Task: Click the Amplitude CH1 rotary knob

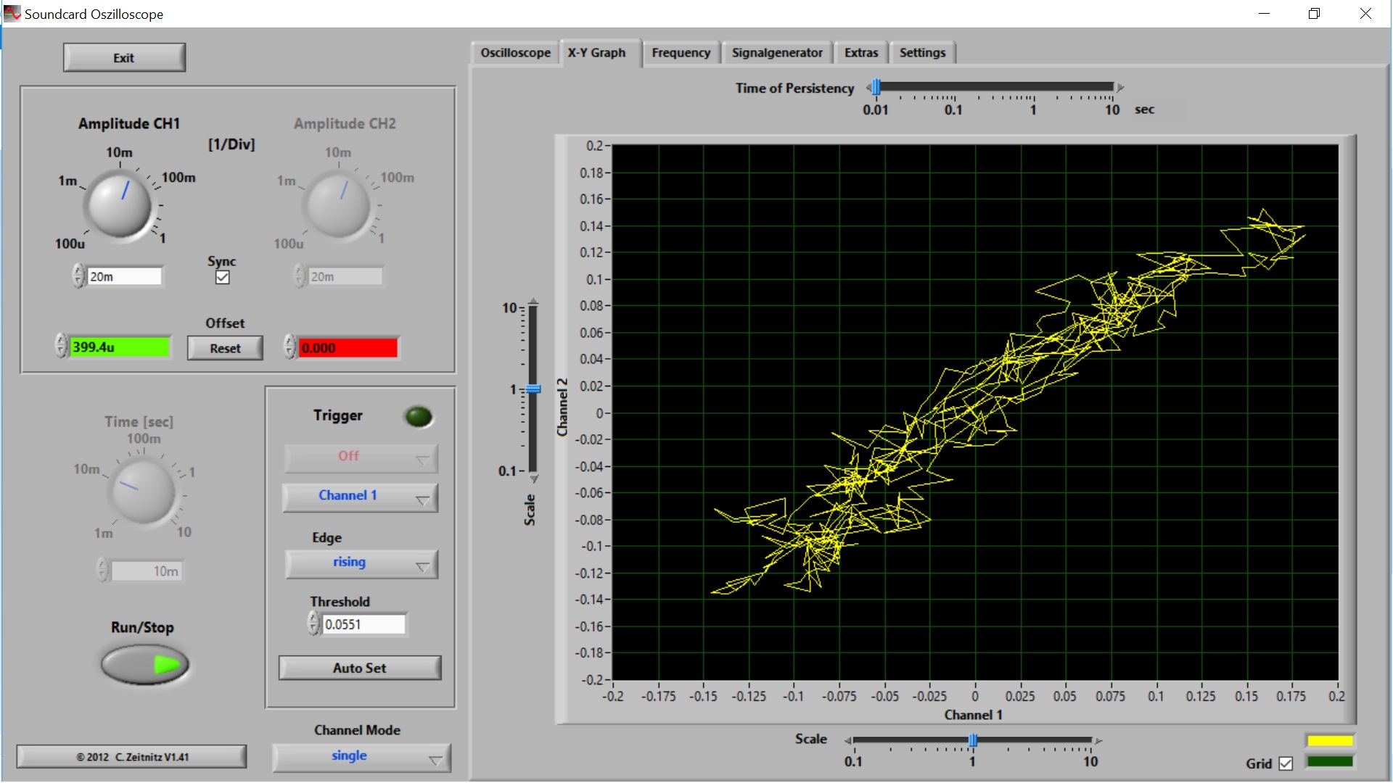Action: [x=119, y=205]
